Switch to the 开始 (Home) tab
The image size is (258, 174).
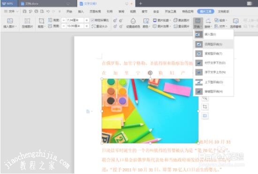69,12
